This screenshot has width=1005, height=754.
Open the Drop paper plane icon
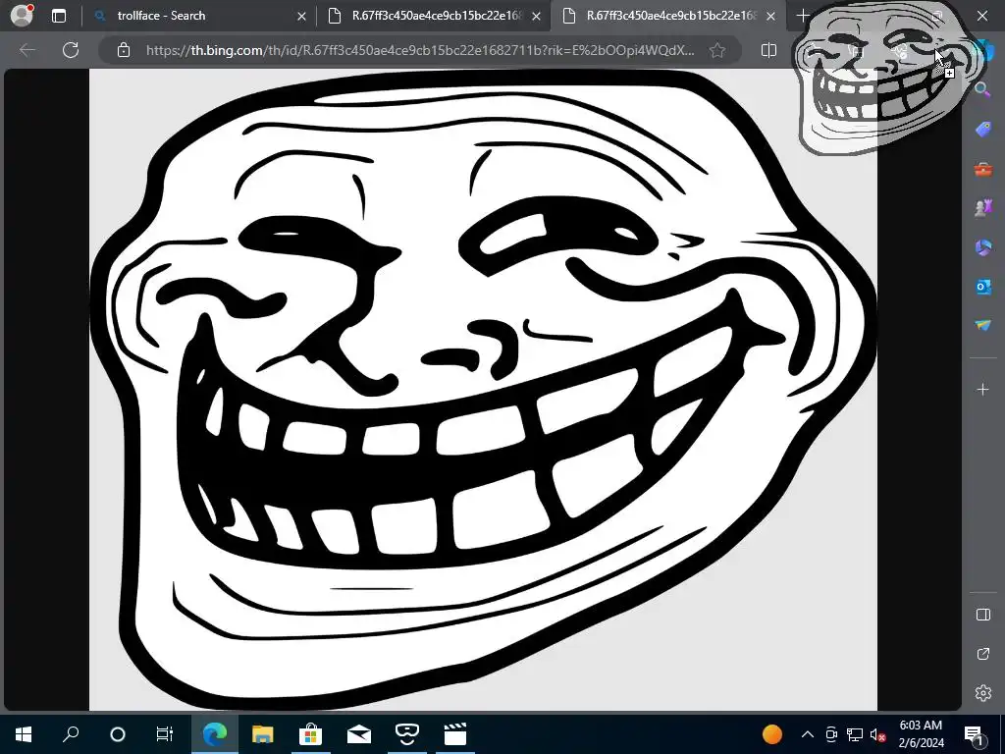(x=982, y=326)
